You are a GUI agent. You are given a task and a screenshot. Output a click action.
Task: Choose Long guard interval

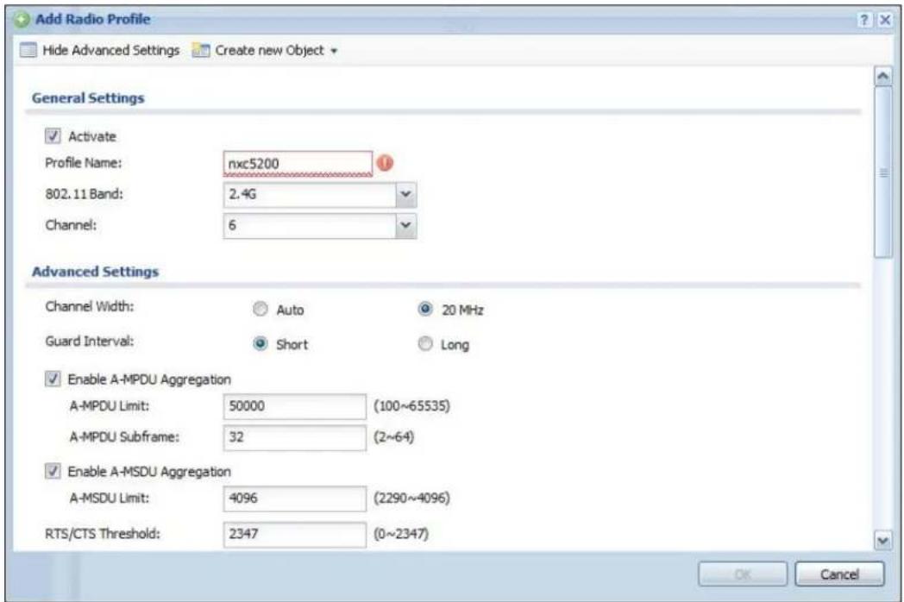425,343
